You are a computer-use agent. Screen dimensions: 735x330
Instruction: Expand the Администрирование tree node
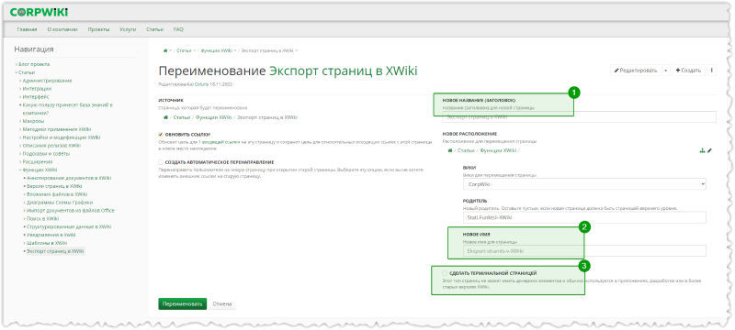(20, 81)
